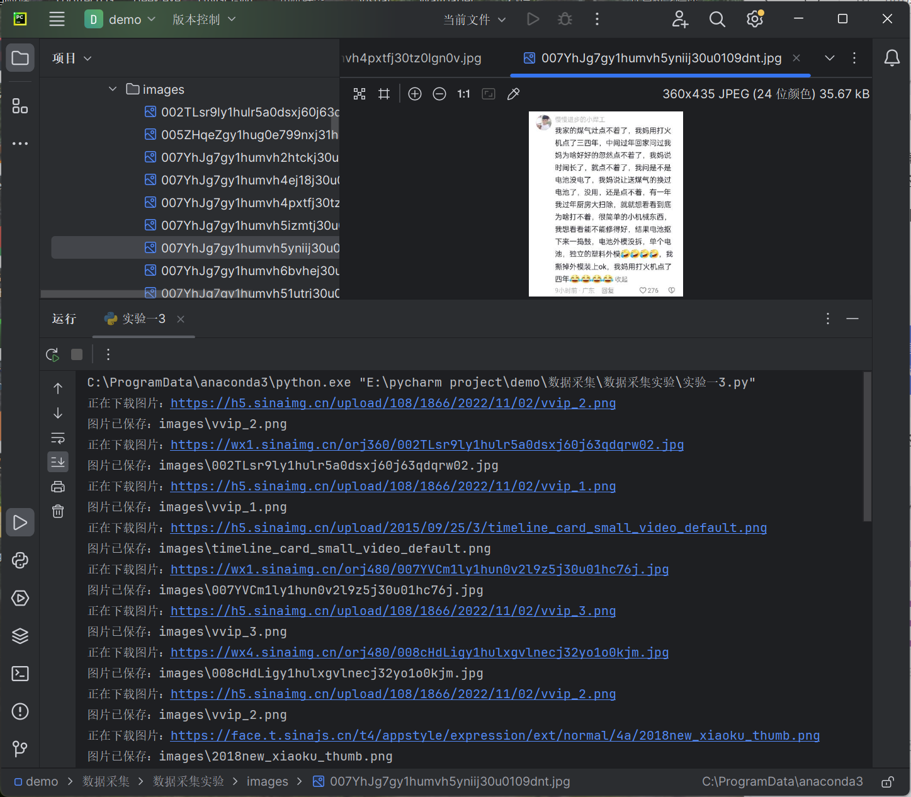911x797 pixels.
Task: Jump up the stack trace with up arrow
Action: click(x=58, y=388)
